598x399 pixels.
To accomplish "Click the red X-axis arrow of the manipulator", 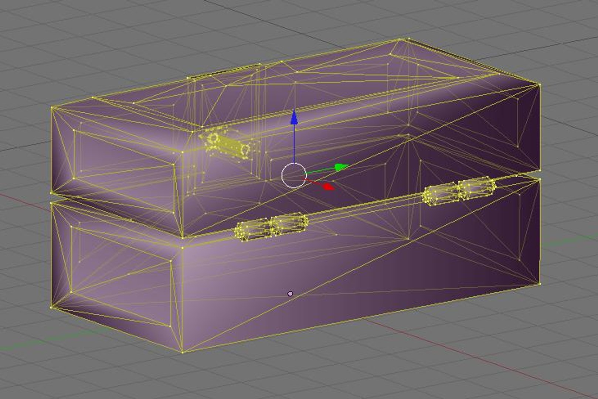I will (x=328, y=186).
